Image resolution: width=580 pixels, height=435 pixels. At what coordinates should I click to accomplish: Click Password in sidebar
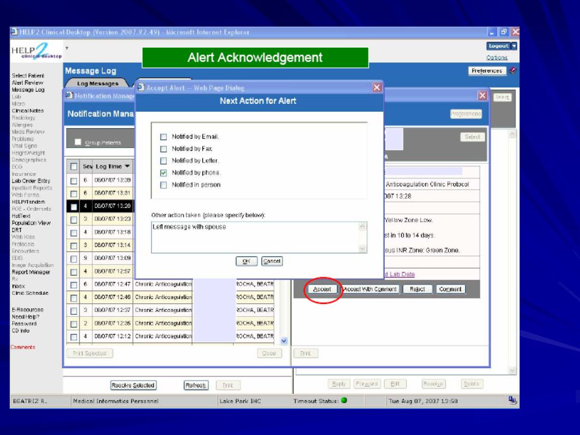pos(24,324)
